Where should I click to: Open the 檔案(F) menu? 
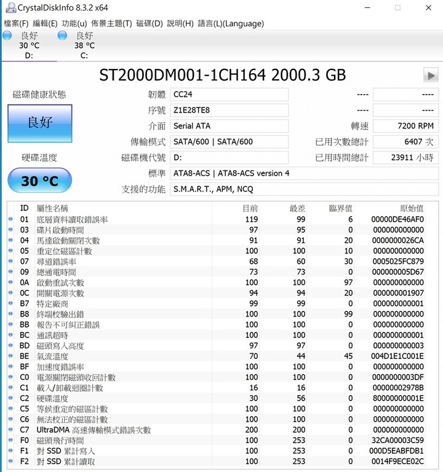[16, 23]
